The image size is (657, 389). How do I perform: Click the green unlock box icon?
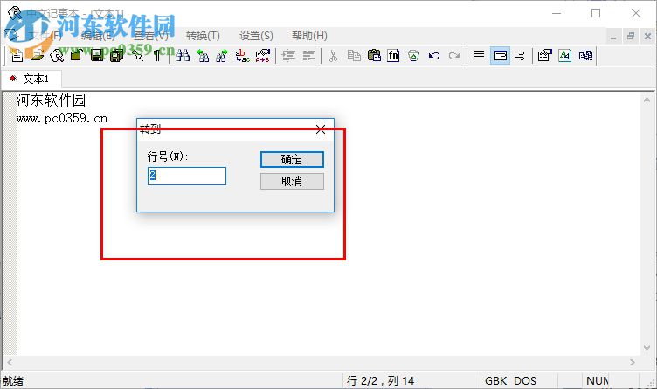[x=77, y=55]
